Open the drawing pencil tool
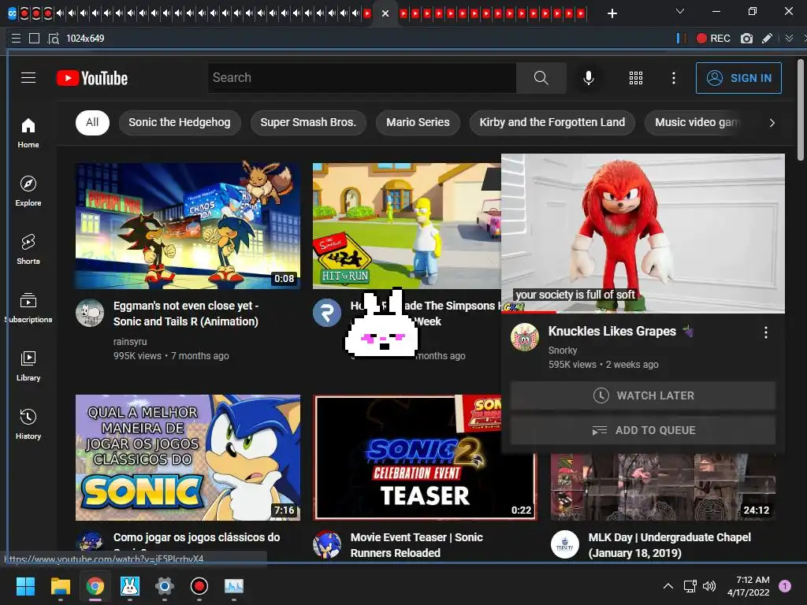 point(767,38)
